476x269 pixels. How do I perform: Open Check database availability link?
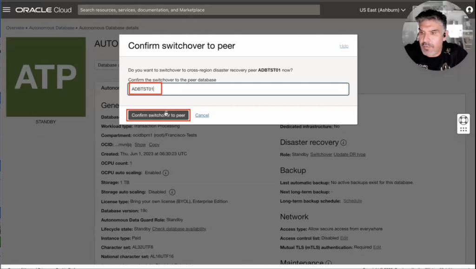[x=179, y=229]
